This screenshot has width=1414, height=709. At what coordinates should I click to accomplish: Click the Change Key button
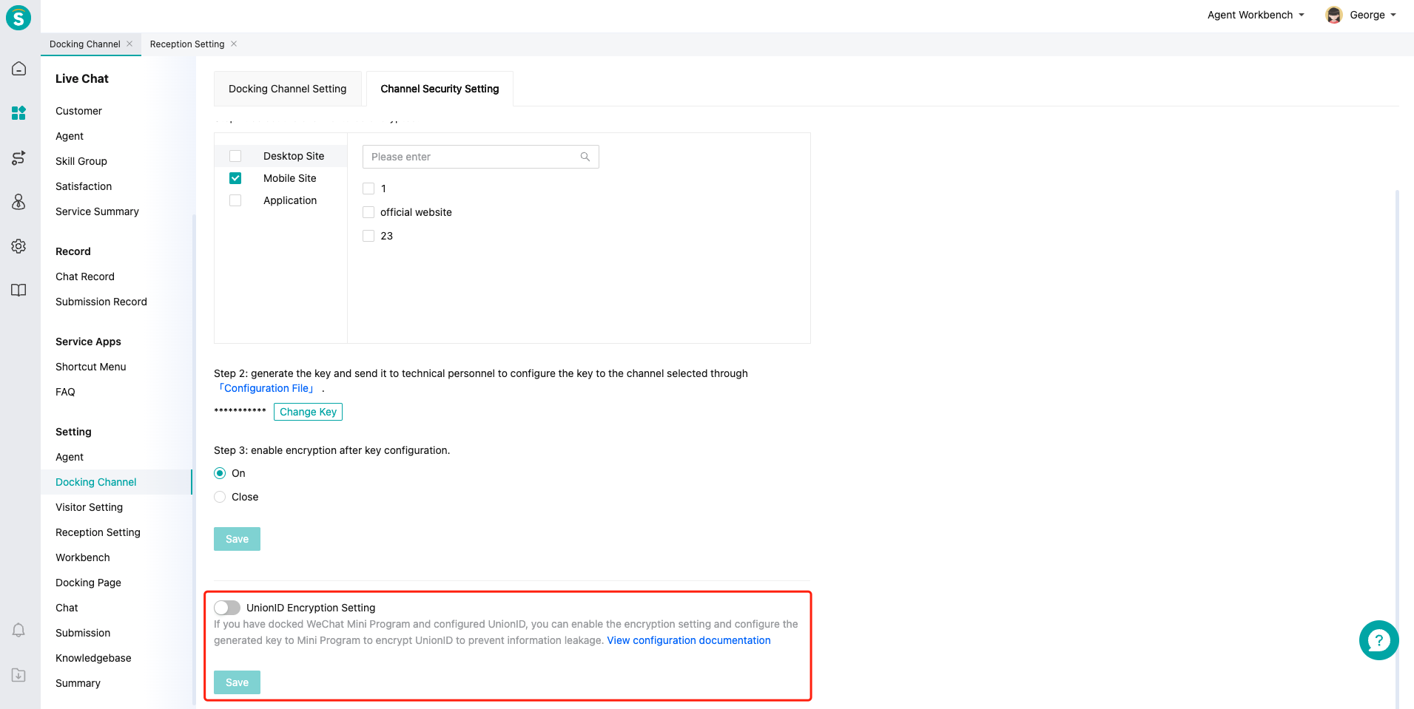[x=308, y=412]
